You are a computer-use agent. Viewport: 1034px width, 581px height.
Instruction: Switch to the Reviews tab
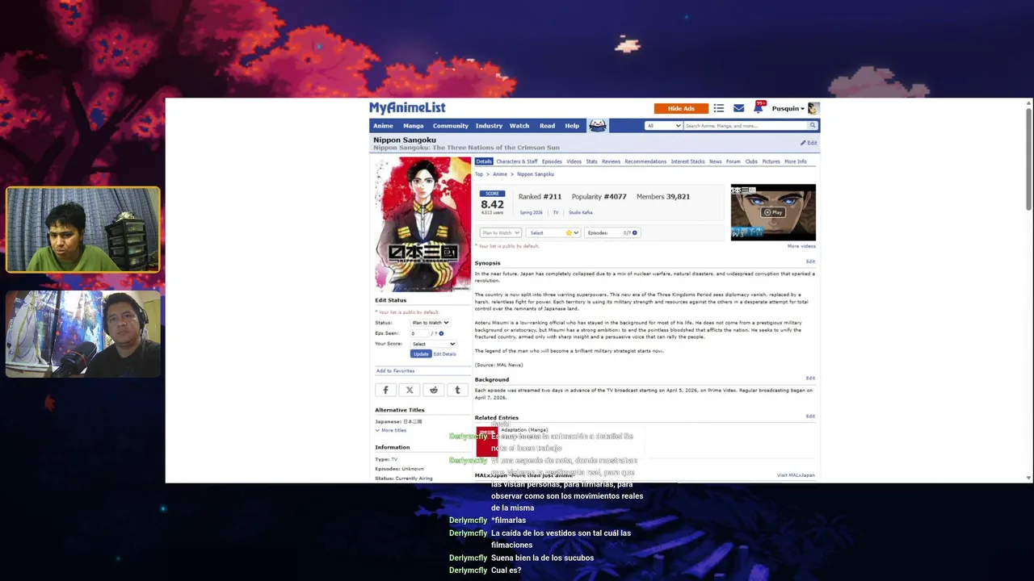click(x=611, y=161)
